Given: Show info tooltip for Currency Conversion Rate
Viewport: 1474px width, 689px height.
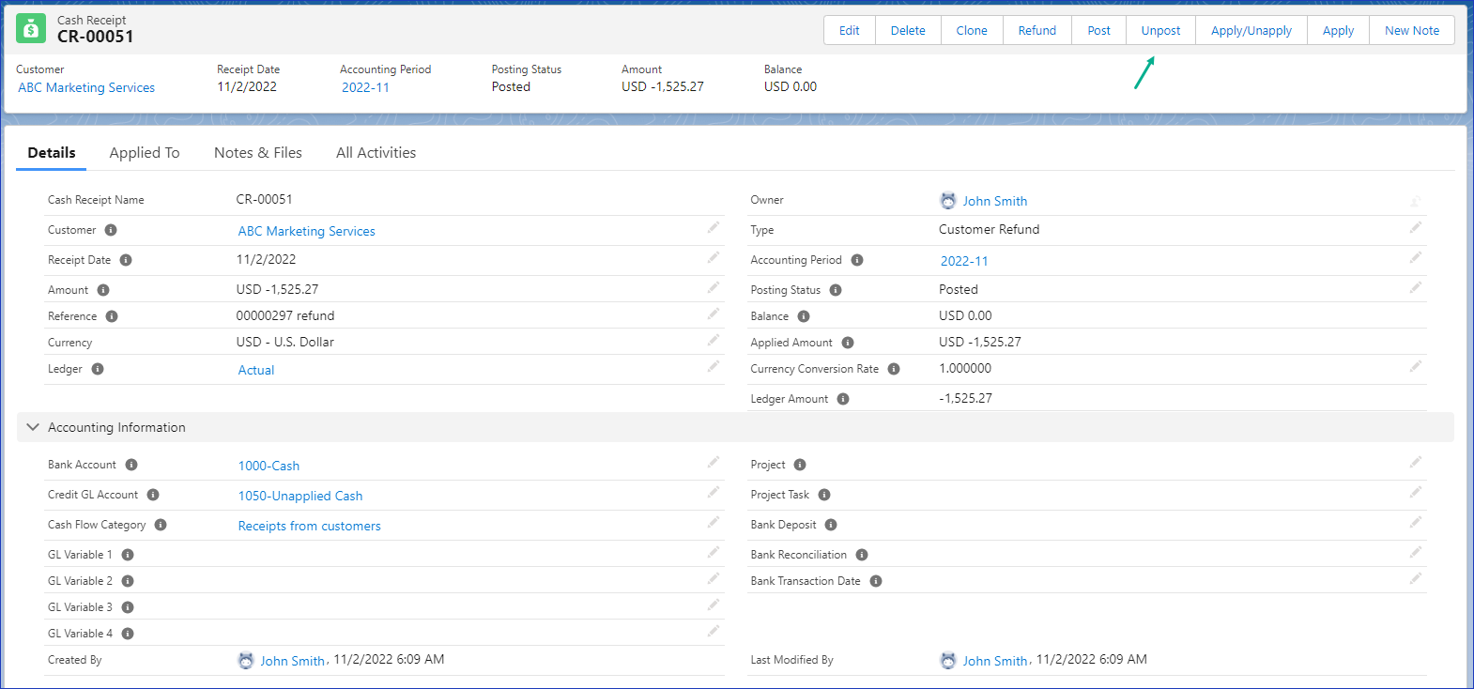Looking at the screenshot, I should tap(894, 369).
